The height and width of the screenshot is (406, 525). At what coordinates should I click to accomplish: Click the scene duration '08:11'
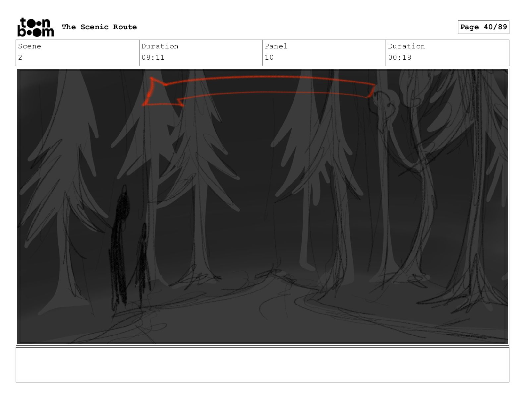[x=153, y=57]
